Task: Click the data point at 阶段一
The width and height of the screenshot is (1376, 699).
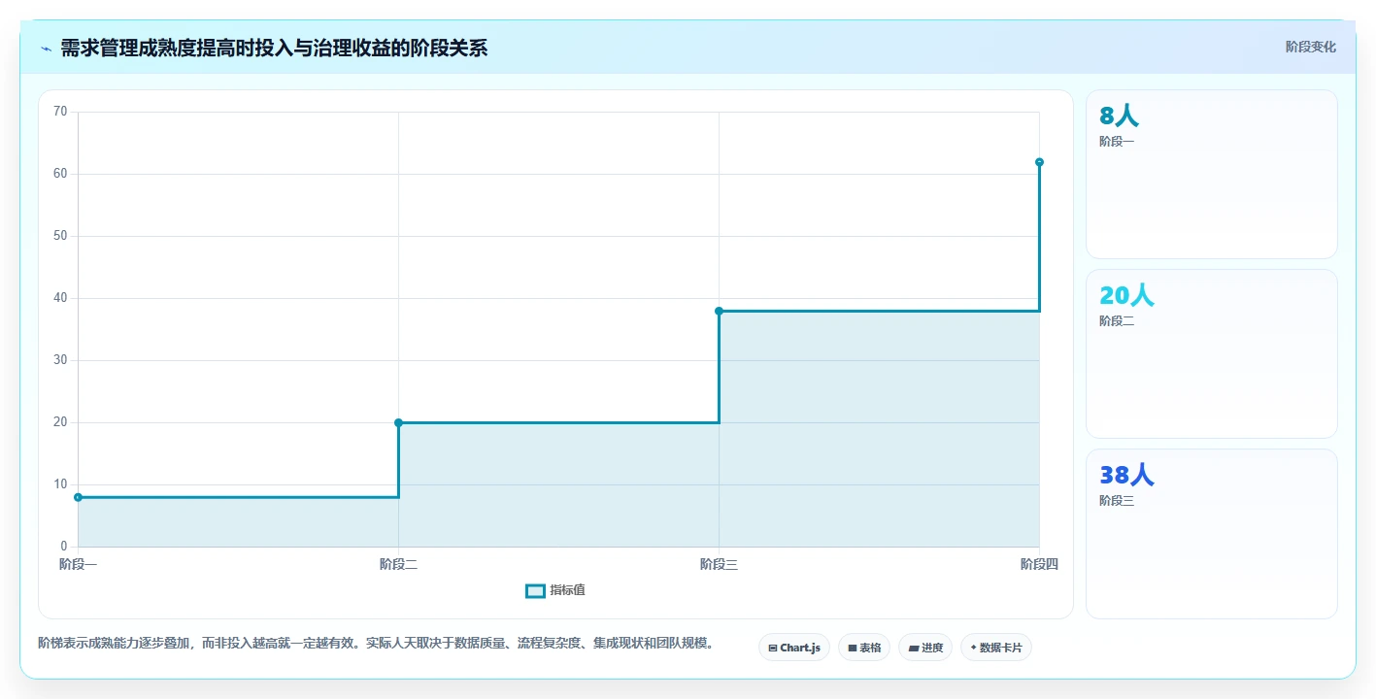Action: click(78, 497)
